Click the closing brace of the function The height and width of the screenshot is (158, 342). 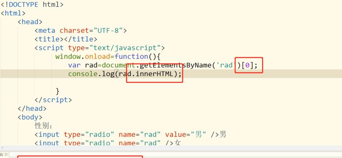[x=58, y=91]
